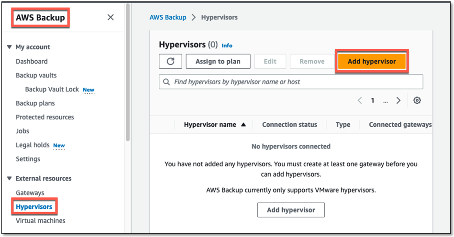Click the Type column header

343,125
